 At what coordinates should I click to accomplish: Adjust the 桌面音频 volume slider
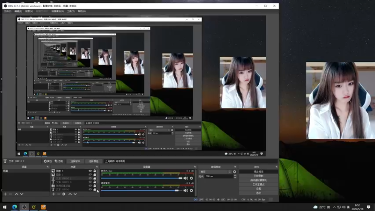point(142,190)
